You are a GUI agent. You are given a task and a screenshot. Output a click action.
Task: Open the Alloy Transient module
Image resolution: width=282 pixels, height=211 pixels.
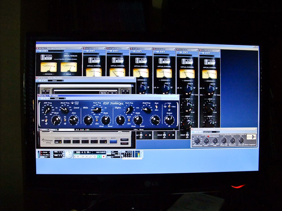click(76, 142)
